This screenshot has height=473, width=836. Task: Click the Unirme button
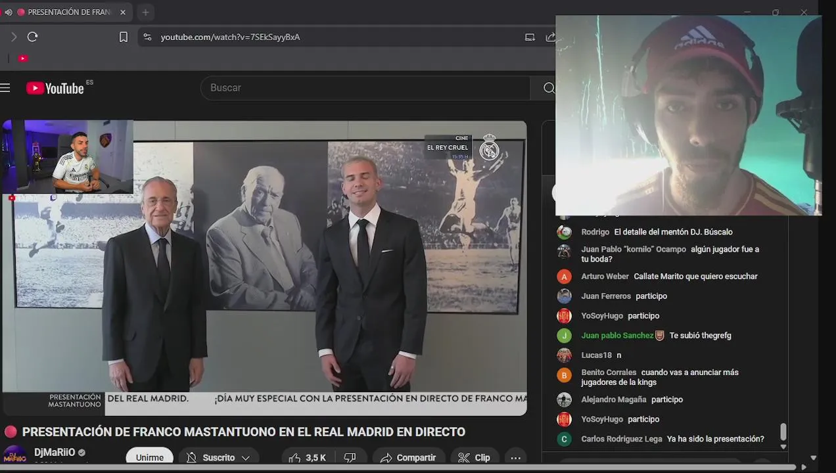point(149,458)
